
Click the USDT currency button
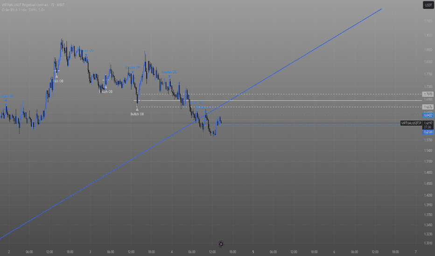(428, 5)
